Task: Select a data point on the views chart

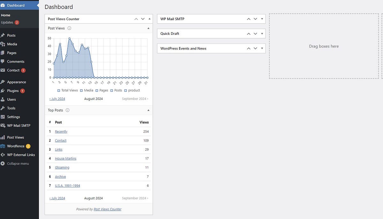Action: 70,39
